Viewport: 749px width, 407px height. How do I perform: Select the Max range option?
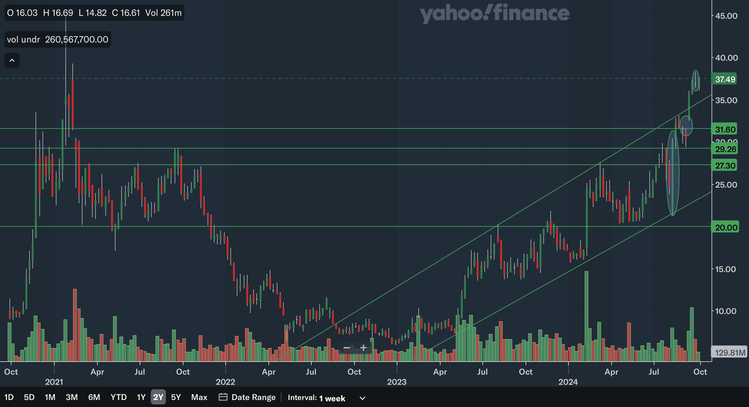pyautogui.click(x=199, y=397)
